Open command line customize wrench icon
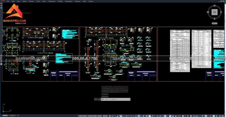This screenshot has width=226, height=117. (99, 99)
